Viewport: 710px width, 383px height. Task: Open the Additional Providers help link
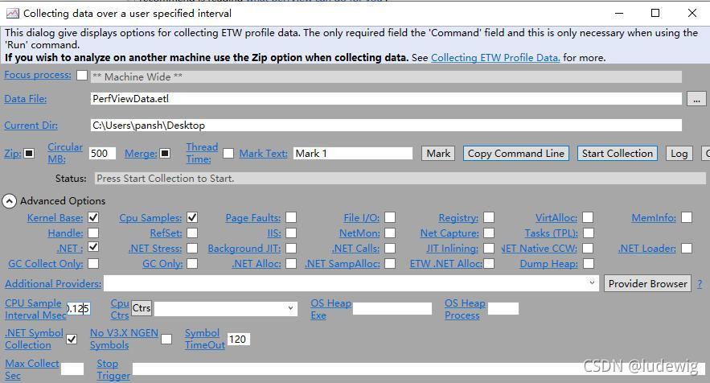pos(53,284)
